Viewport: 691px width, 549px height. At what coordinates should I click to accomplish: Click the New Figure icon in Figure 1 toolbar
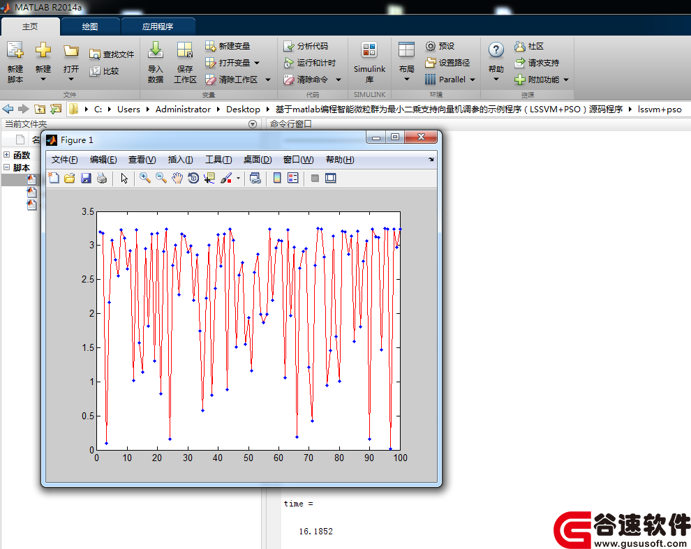(54, 178)
